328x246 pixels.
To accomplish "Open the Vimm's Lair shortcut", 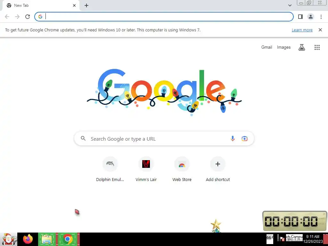I will click(146, 169).
